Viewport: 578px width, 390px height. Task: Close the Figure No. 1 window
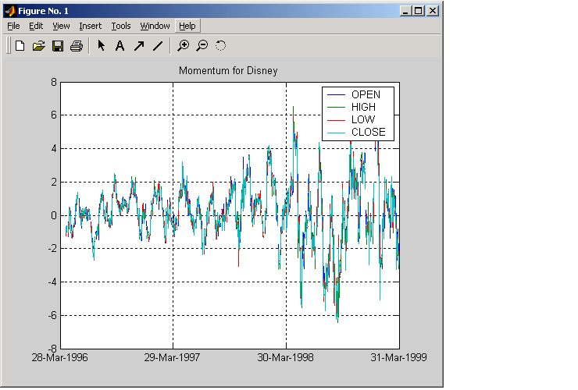433,11
